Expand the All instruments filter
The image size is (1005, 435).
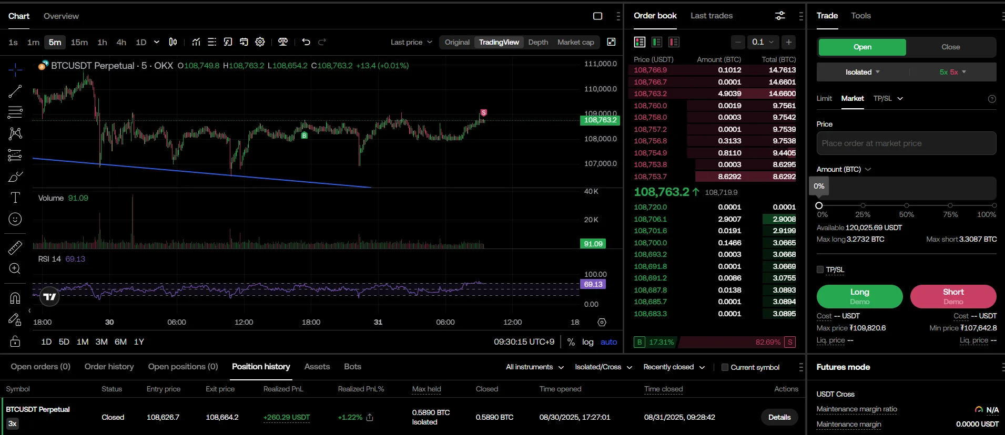click(x=534, y=367)
